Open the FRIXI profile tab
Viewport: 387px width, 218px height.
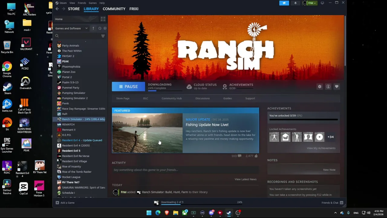(x=134, y=9)
